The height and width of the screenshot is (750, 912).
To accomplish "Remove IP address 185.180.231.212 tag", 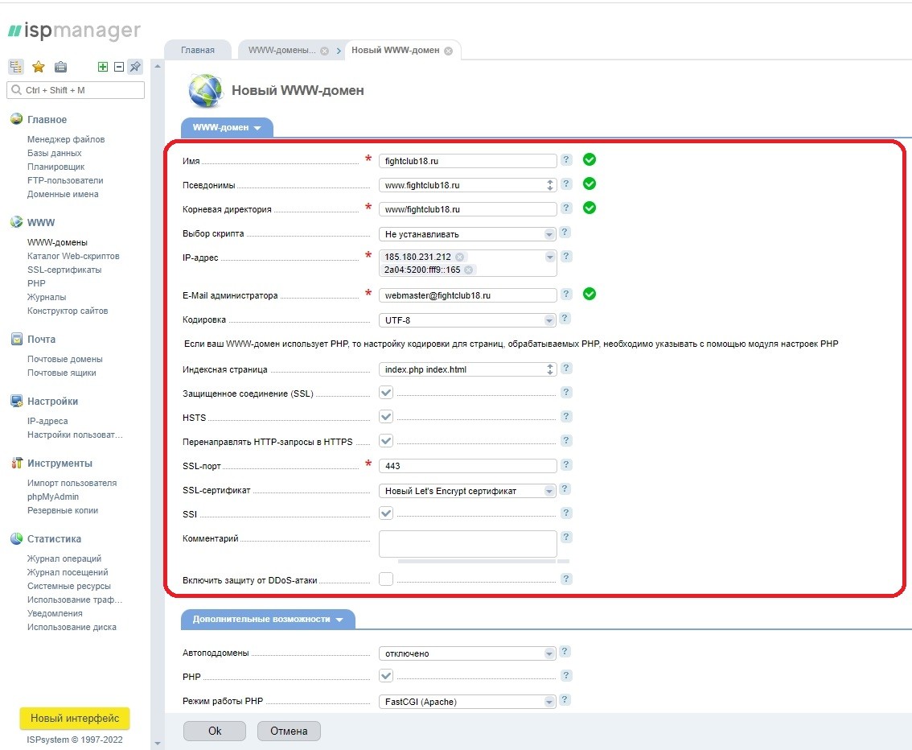I will coord(459,257).
